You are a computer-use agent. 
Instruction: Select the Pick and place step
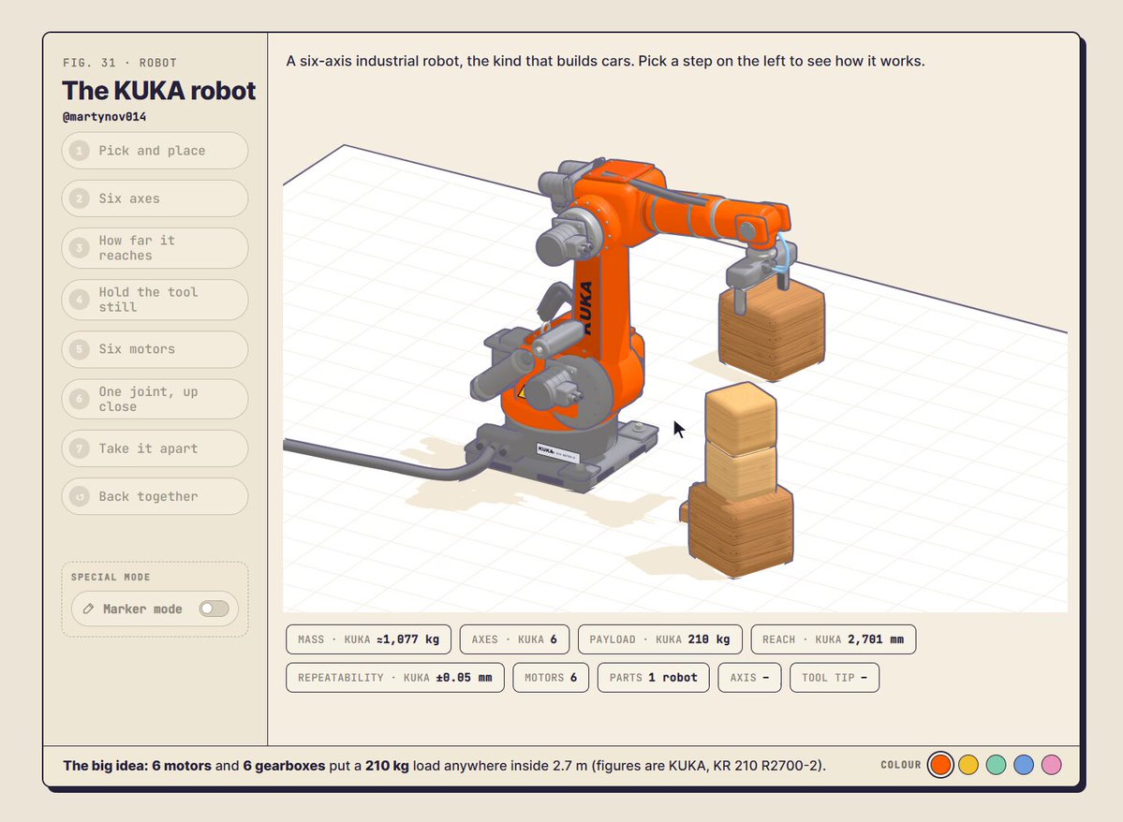(x=155, y=151)
